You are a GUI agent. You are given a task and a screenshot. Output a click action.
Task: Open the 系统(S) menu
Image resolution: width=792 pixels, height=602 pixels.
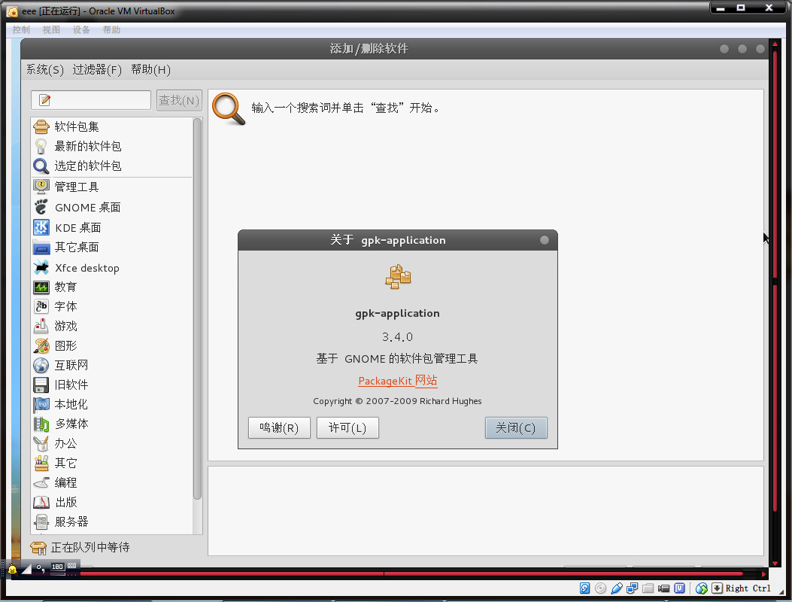(45, 69)
